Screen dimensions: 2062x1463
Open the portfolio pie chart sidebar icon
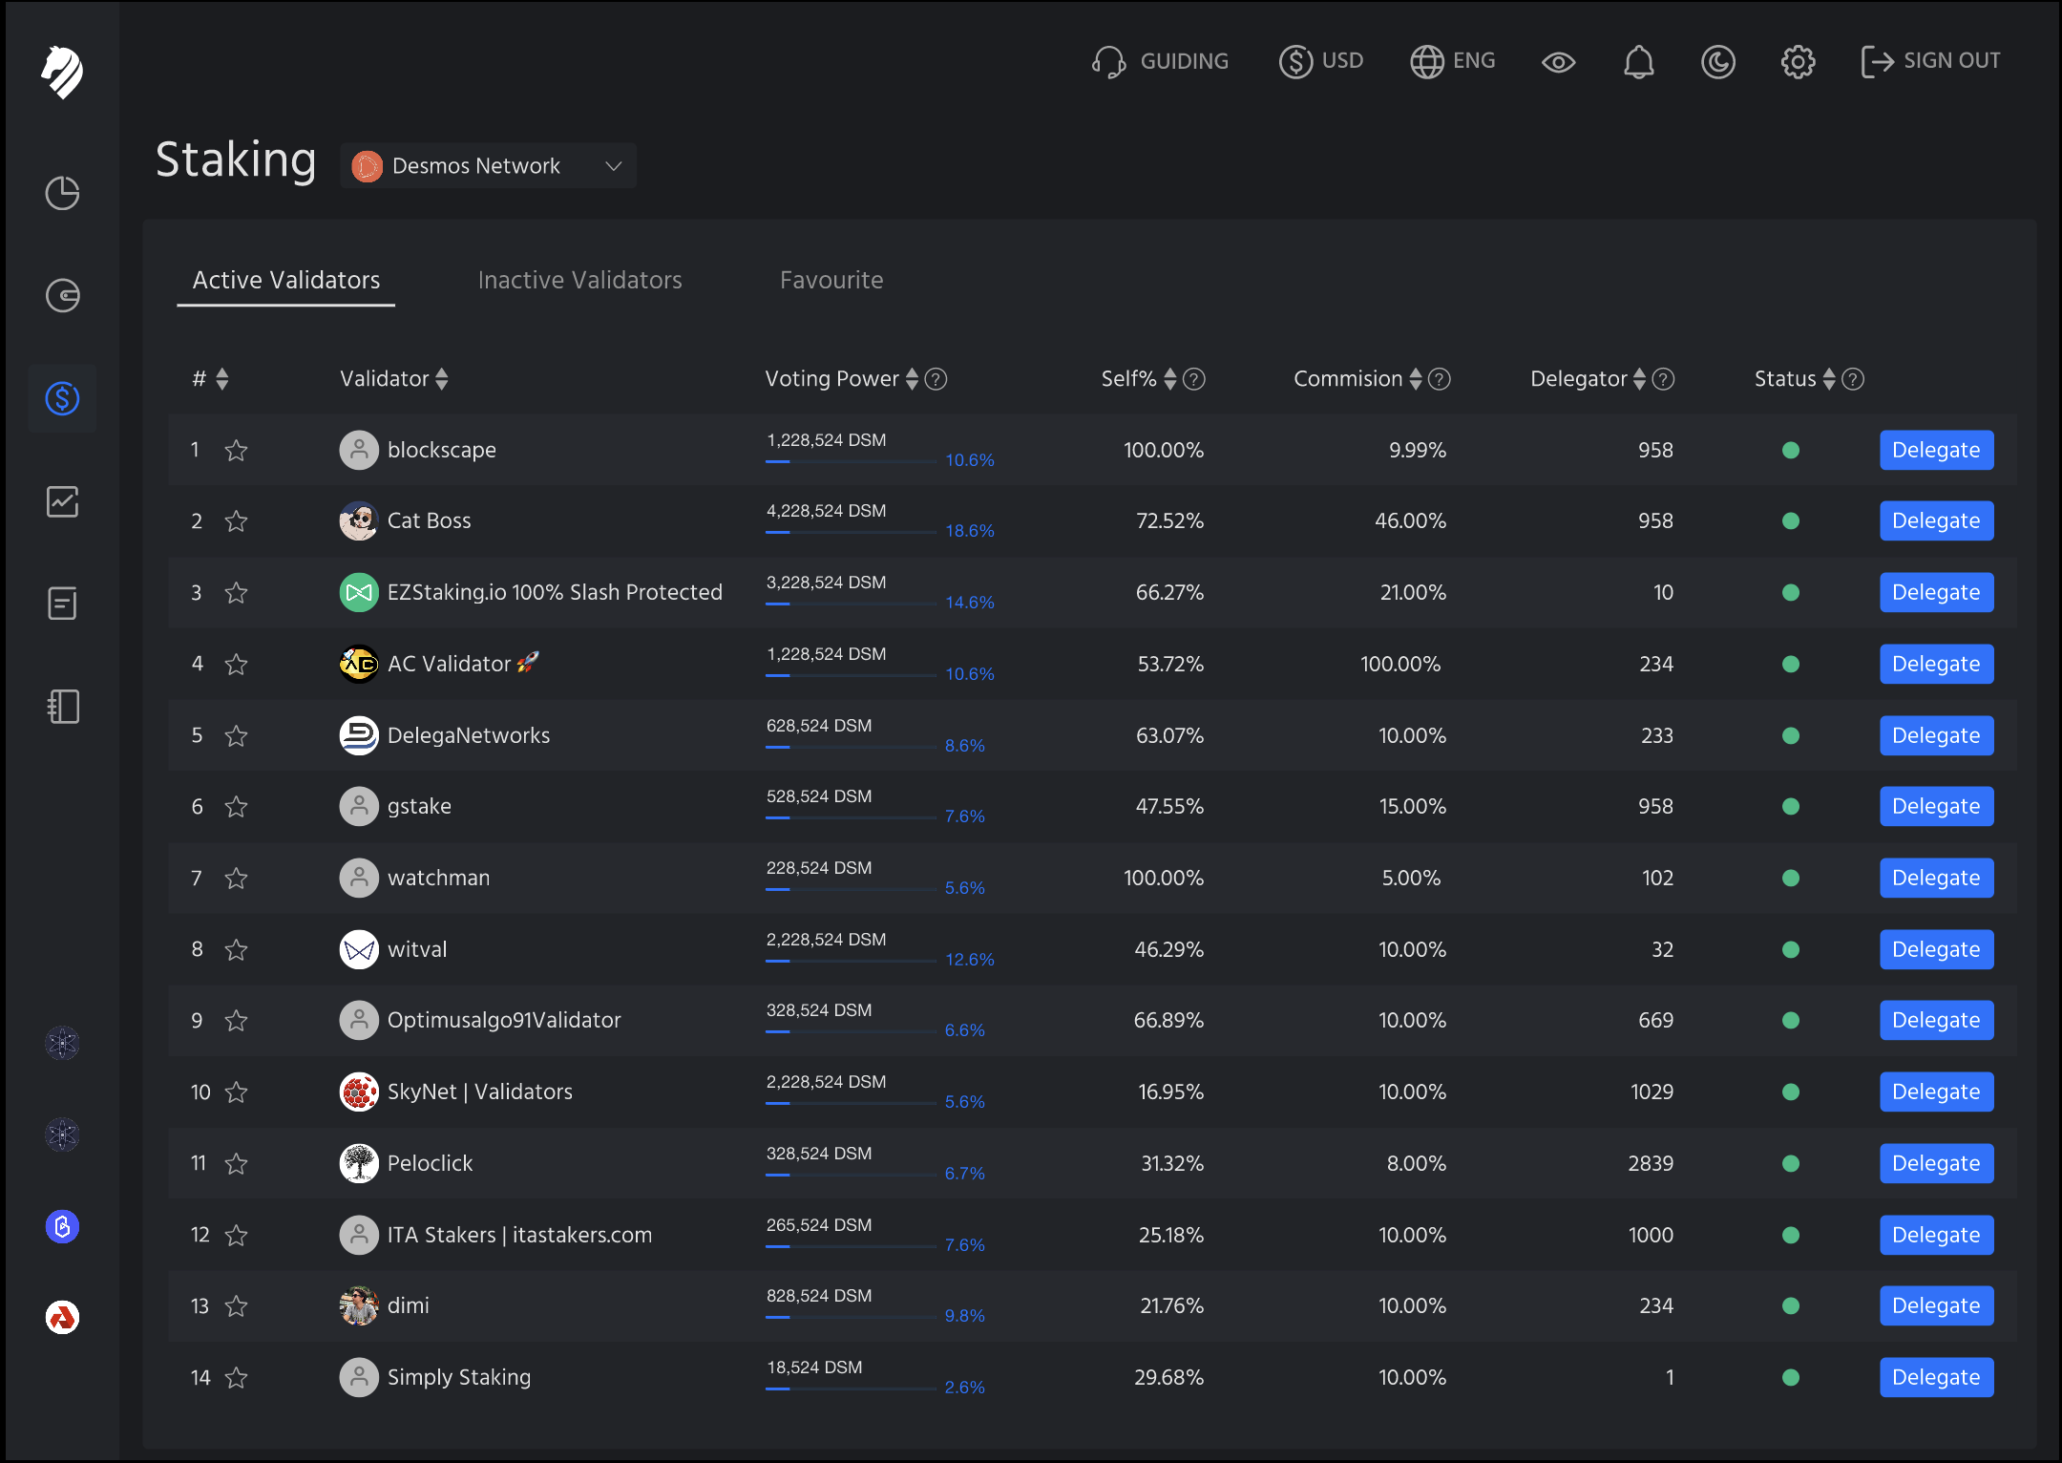[62, 193]
